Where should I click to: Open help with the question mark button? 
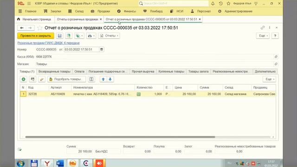(x=275, y=36)
